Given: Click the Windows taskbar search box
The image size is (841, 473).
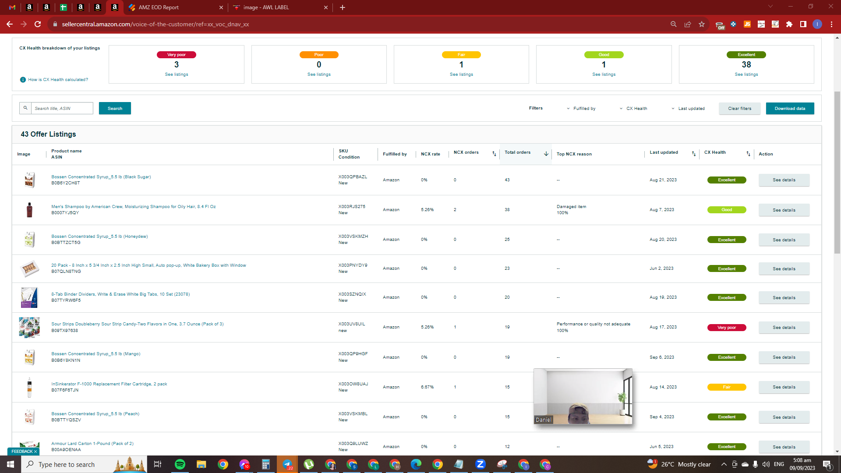Looking at the screenshot, I should click(x=84, y=464).
